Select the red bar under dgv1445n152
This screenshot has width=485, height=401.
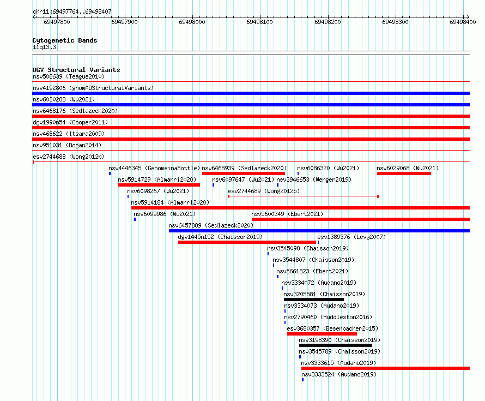coord(247,242)
